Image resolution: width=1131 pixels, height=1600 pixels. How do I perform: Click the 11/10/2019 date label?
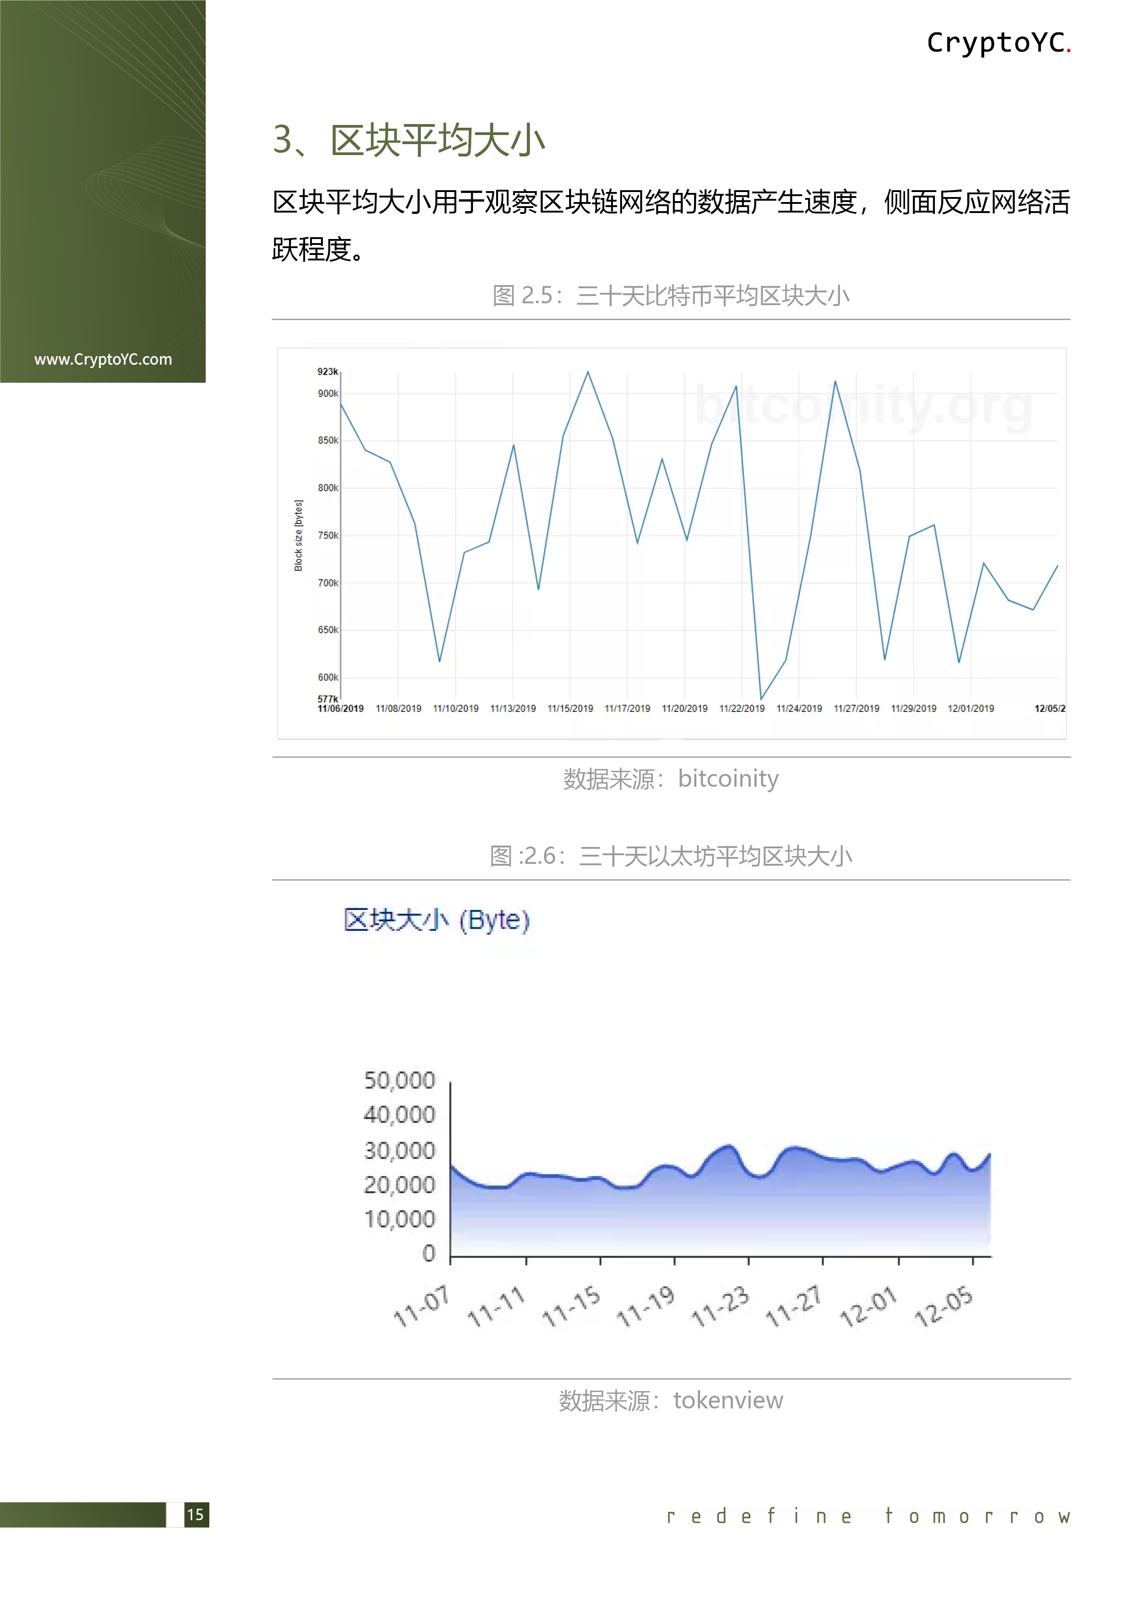coord(456,709)
